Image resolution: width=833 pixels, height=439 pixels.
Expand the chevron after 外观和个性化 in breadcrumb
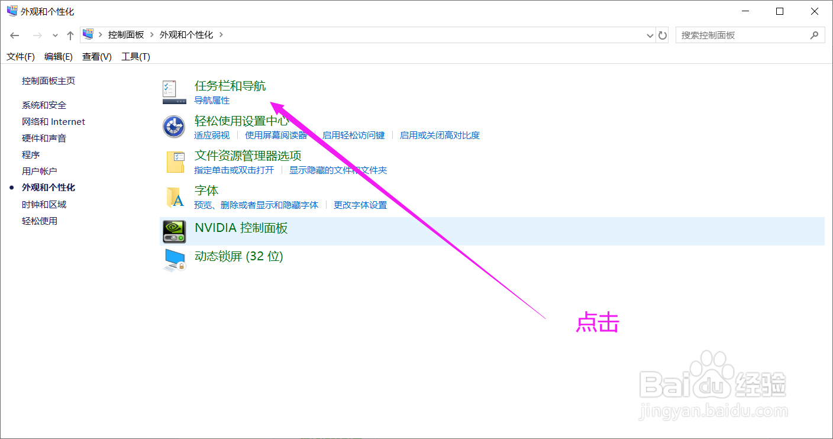point(221,35)
